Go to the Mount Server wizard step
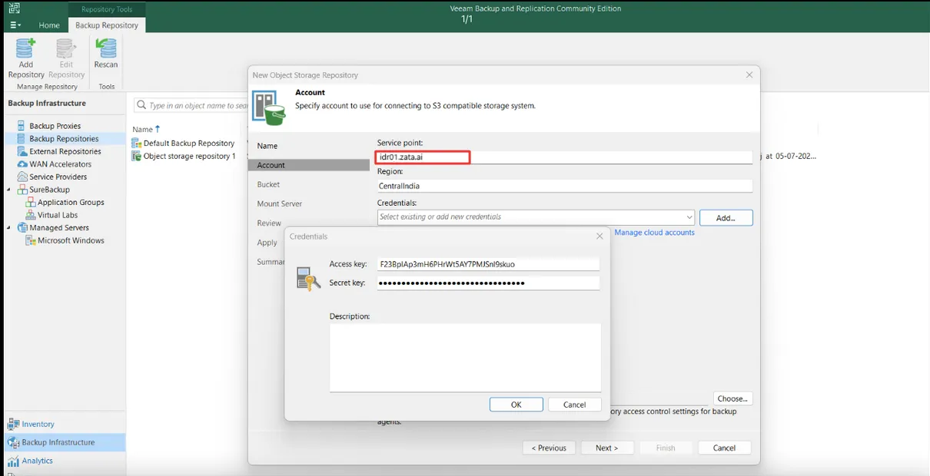This screenshot has height=476, width=930. coord(280,203)
